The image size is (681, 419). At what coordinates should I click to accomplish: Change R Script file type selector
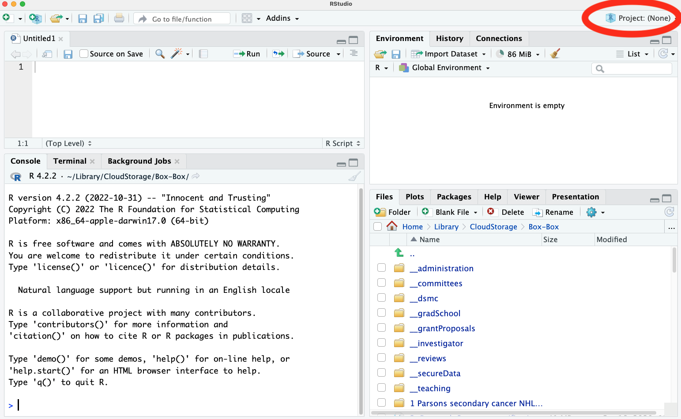343,143
